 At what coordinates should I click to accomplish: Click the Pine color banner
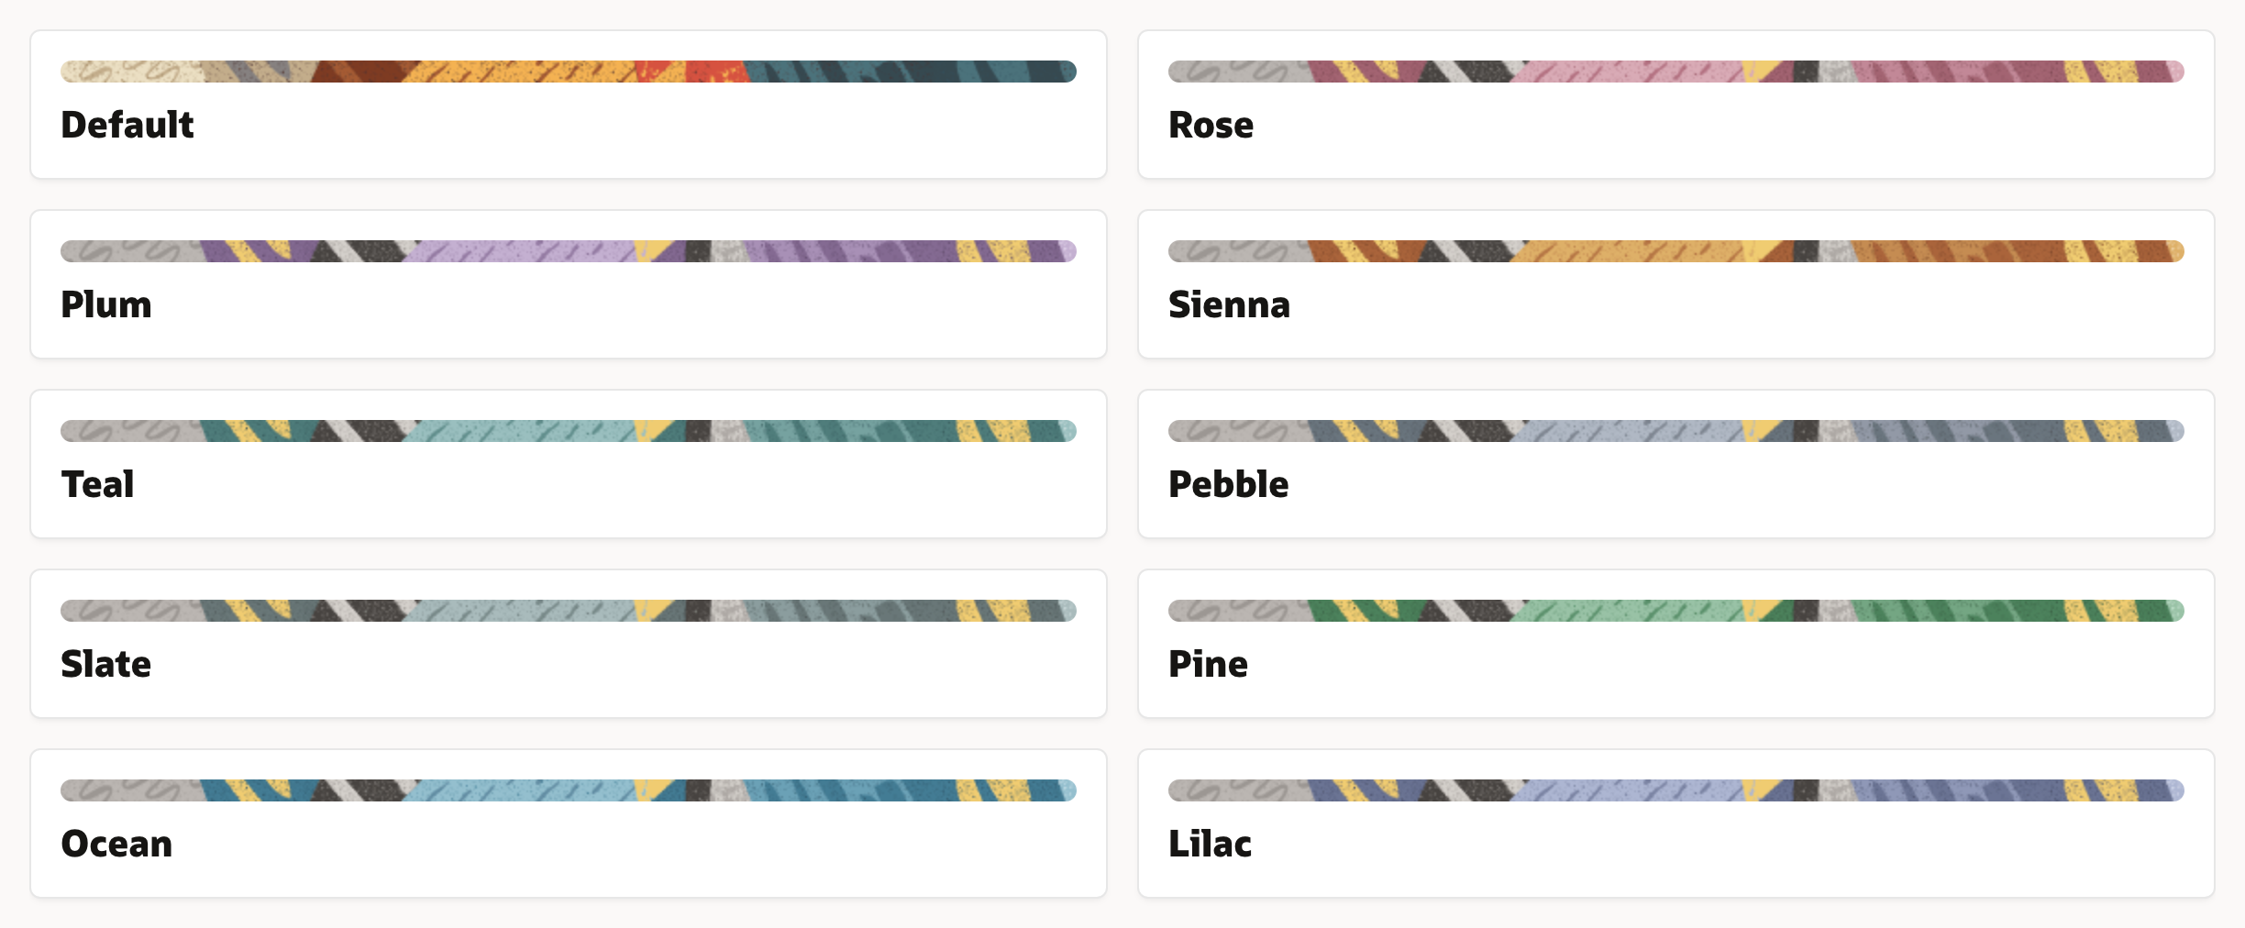coord(1675,611)
